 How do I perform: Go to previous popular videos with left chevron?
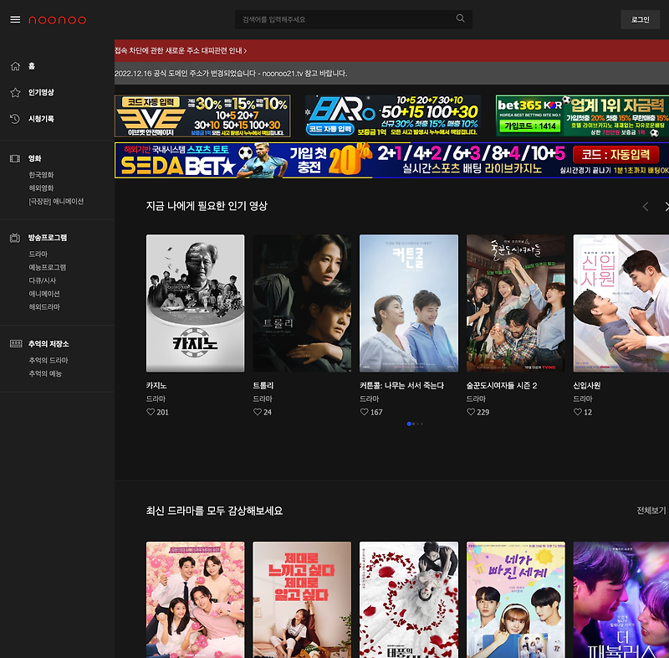point(646,207)
